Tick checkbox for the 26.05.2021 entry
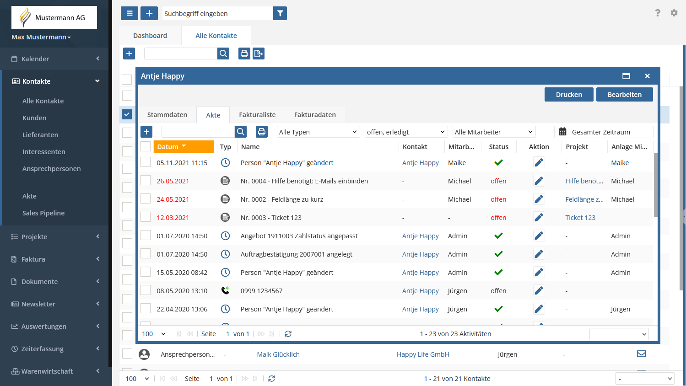Screen dimensions: 686x386 [146, 181]
